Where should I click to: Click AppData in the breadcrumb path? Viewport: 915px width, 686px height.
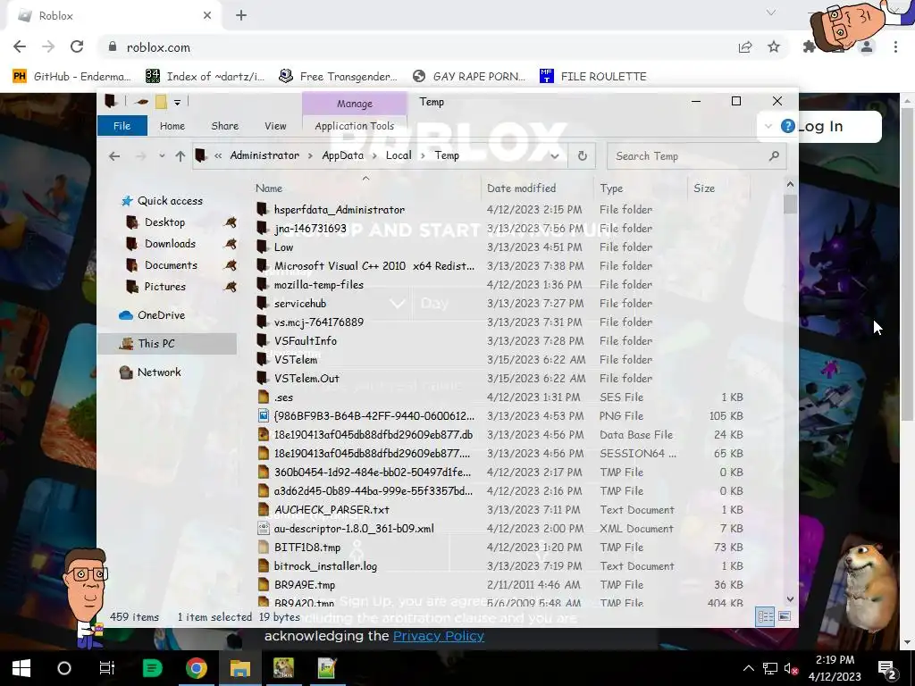click(x=342, y=155)
